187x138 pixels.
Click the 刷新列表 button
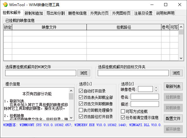pyautogui.click(x=173, y=86)
